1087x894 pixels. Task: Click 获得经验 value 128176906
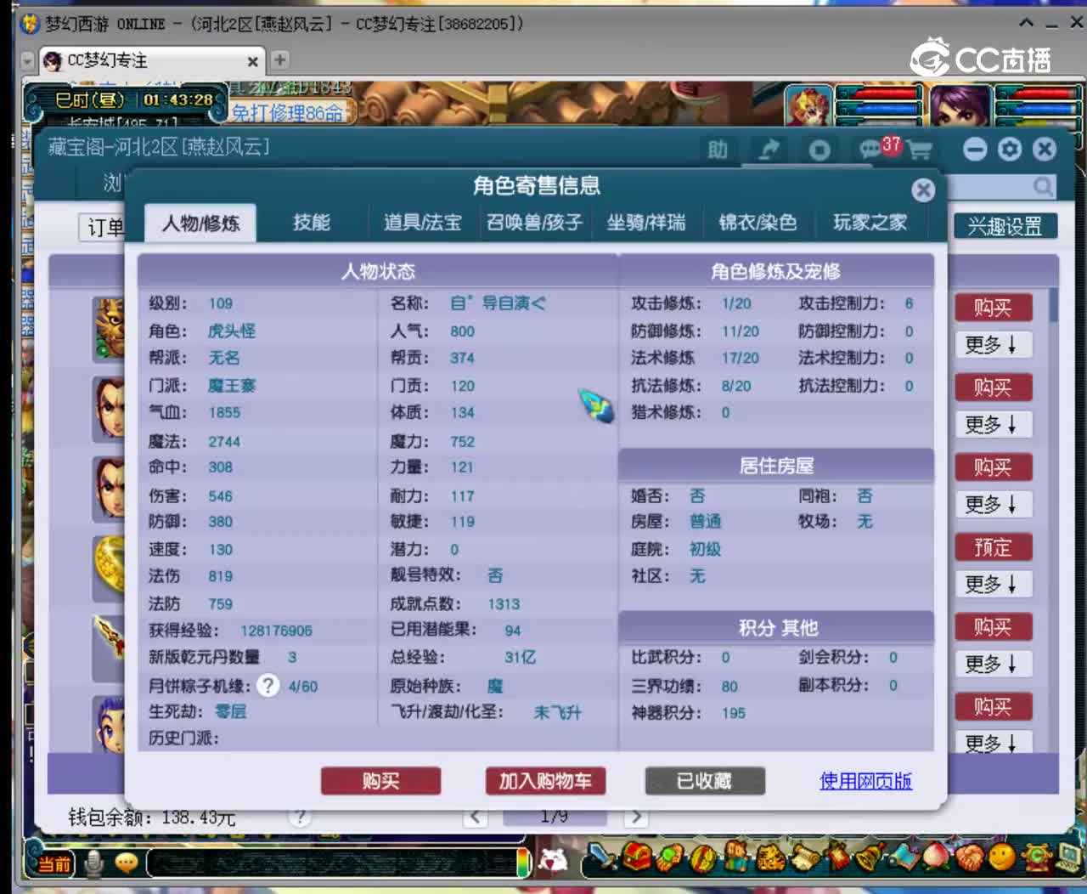coord(276,631)
